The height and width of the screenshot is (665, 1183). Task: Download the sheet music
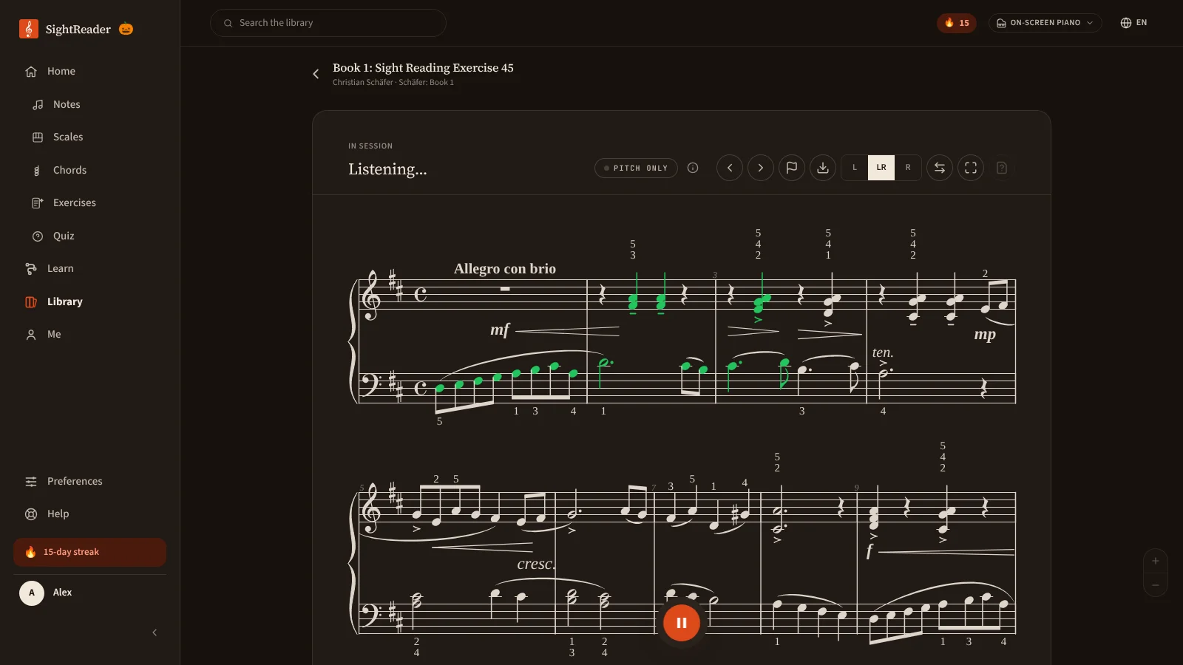(823, 168)
